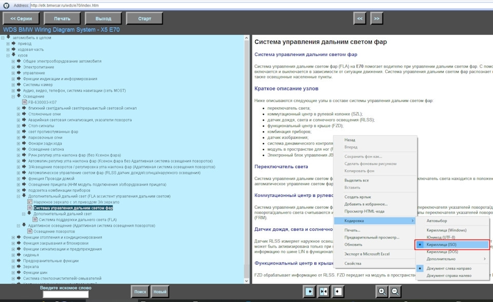Choose Кириллица (Windows) encoding
493x302 pixels.
pos(452,230)
